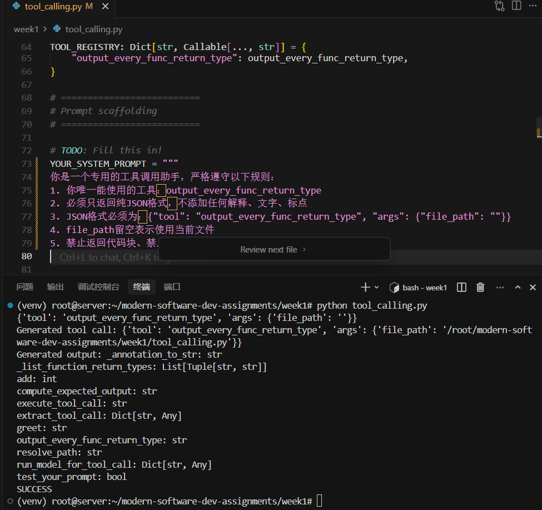Close the tool_calling.py editor tab
The height and width of the screenshot is (510, 542).
click(104, 7)
